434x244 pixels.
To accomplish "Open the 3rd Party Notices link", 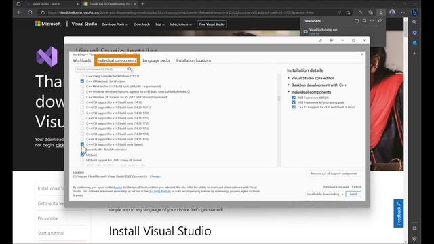I will tap(160, 191).
